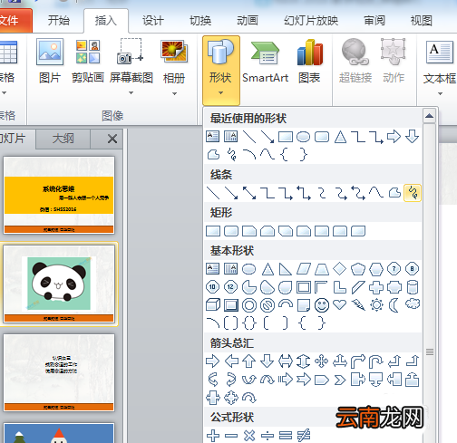Choose the Donut basic shape

[x=249, y=305]
